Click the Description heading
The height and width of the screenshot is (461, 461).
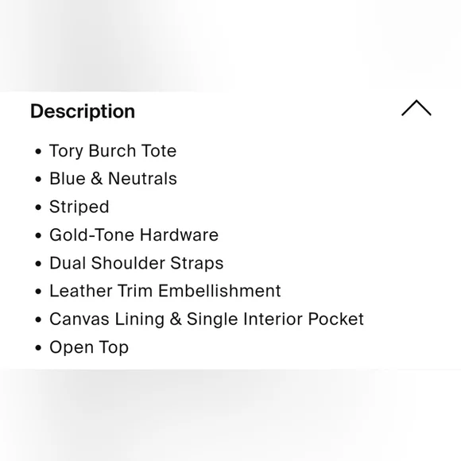(x=83, y=111)
